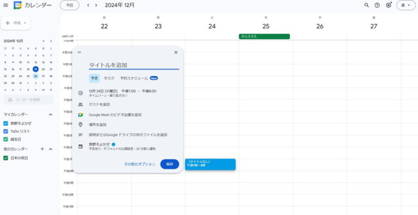Advance mini calendar to next month
418x215 pixels.
coord(51,41)
